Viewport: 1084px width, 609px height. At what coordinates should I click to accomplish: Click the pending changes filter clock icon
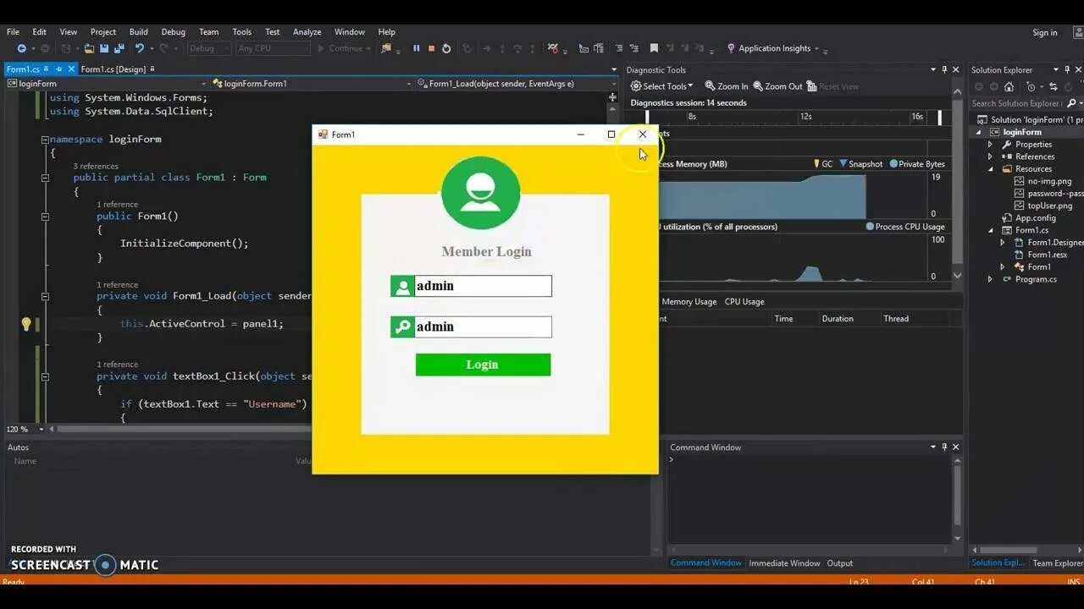point(1031,86)
